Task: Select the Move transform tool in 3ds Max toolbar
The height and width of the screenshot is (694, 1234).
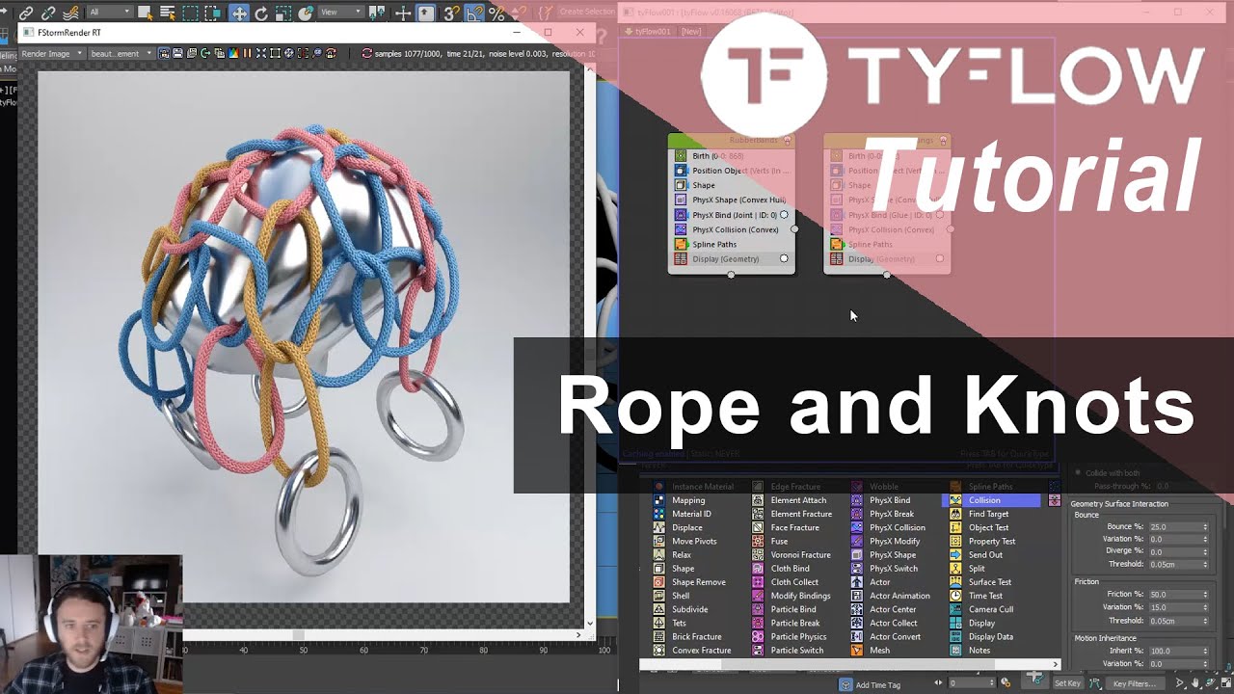Action: pyautogui.click(x=238, y=13)
